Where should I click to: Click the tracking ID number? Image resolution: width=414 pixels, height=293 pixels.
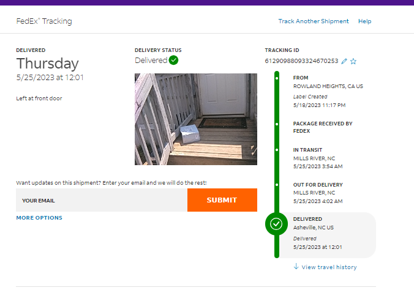coord(301,61)
